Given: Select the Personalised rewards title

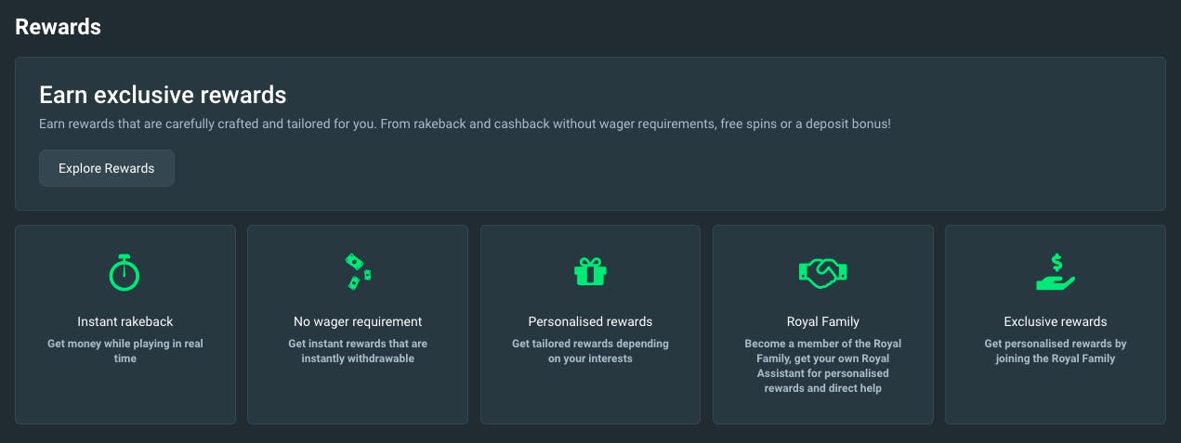Looking at the screenshot, I should click(590, 321).
